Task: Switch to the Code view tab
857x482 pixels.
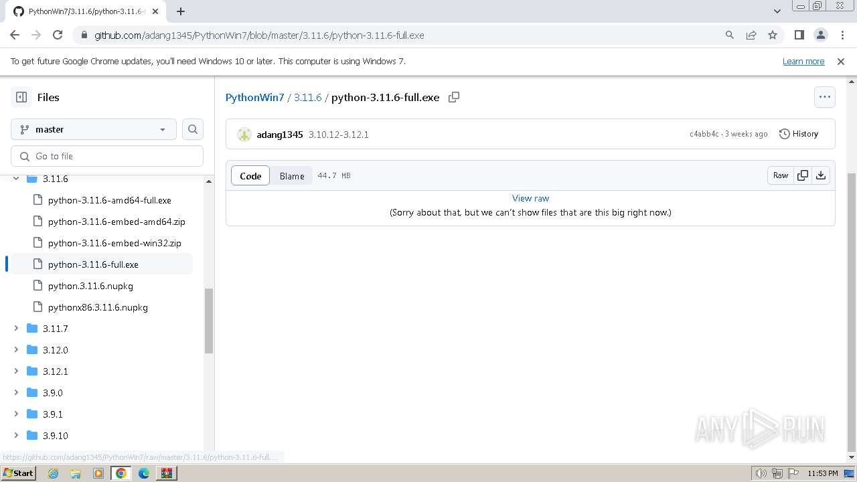Action: (250, 176)
